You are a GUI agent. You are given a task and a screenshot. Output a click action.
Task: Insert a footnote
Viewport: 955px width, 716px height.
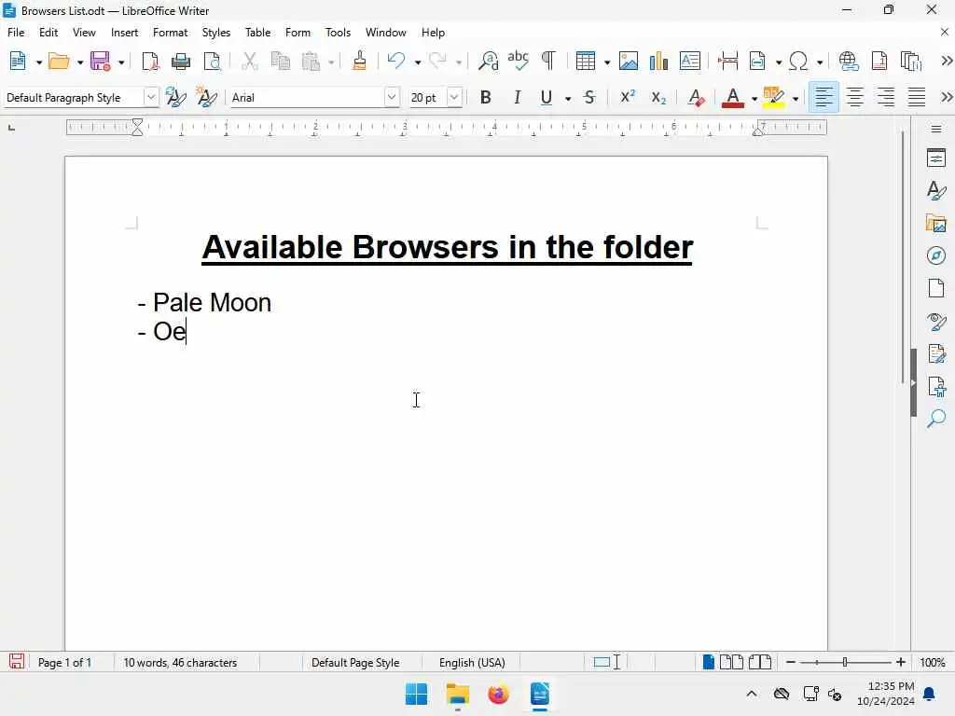[879, 61]
